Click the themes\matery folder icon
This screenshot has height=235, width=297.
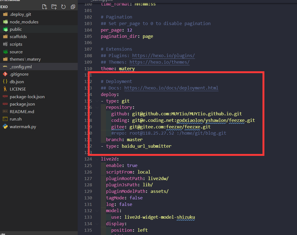[5, 59]
